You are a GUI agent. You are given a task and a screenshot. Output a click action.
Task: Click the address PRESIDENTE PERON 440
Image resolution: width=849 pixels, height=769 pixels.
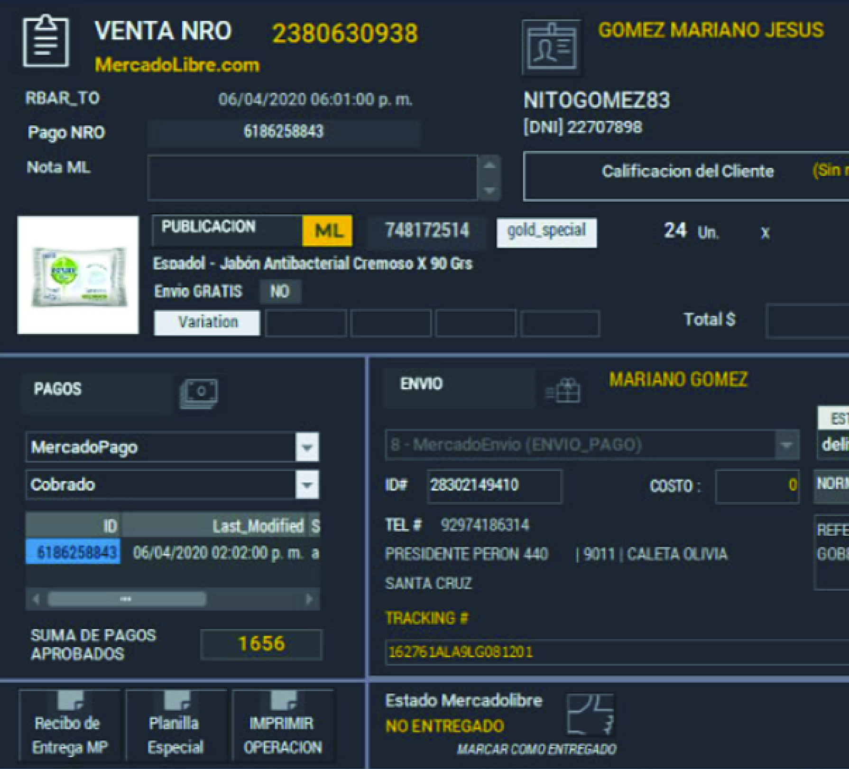click(x=466, y=554)
